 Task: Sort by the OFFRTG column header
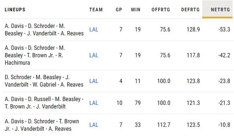point(161,10)
